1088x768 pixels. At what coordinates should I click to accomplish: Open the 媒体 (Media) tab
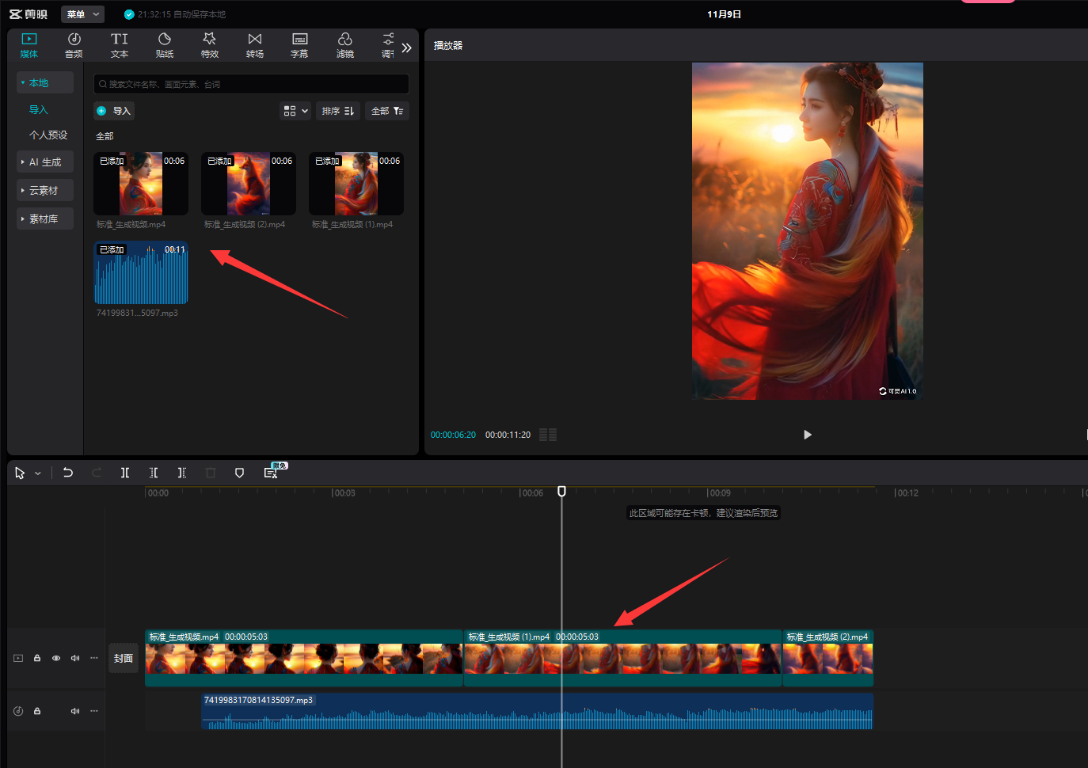coord(29,45)
